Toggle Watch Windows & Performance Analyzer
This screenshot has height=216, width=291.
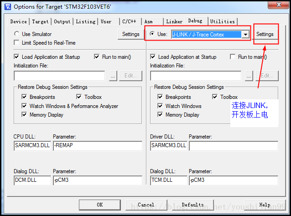24,106
